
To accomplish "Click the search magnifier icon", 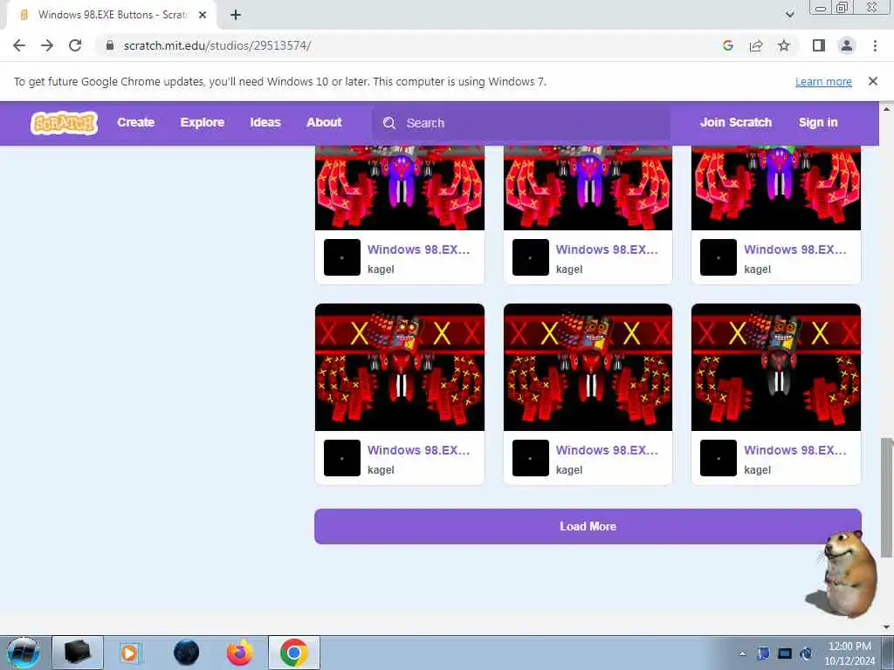I will tap(389, 123).
